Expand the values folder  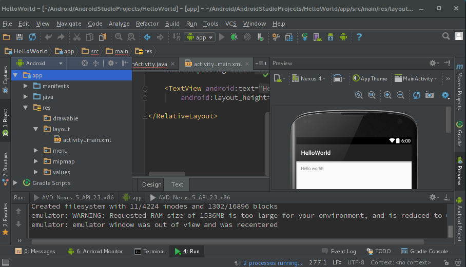pos(35,172)
